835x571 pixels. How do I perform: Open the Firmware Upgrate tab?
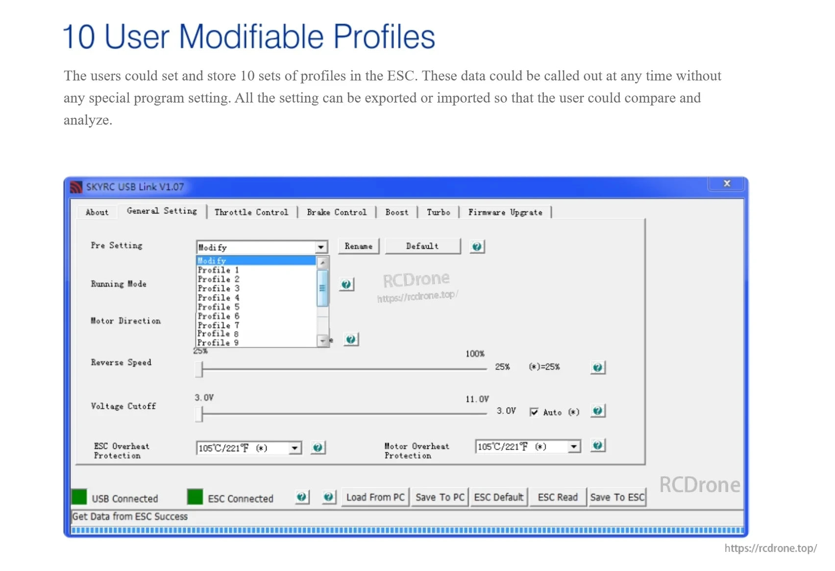[x=505, y=212]
